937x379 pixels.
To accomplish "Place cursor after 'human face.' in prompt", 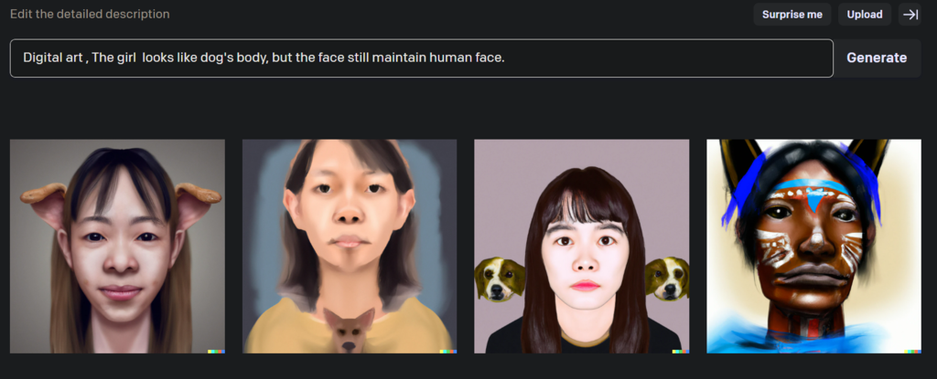I will (x=506, y=58).
